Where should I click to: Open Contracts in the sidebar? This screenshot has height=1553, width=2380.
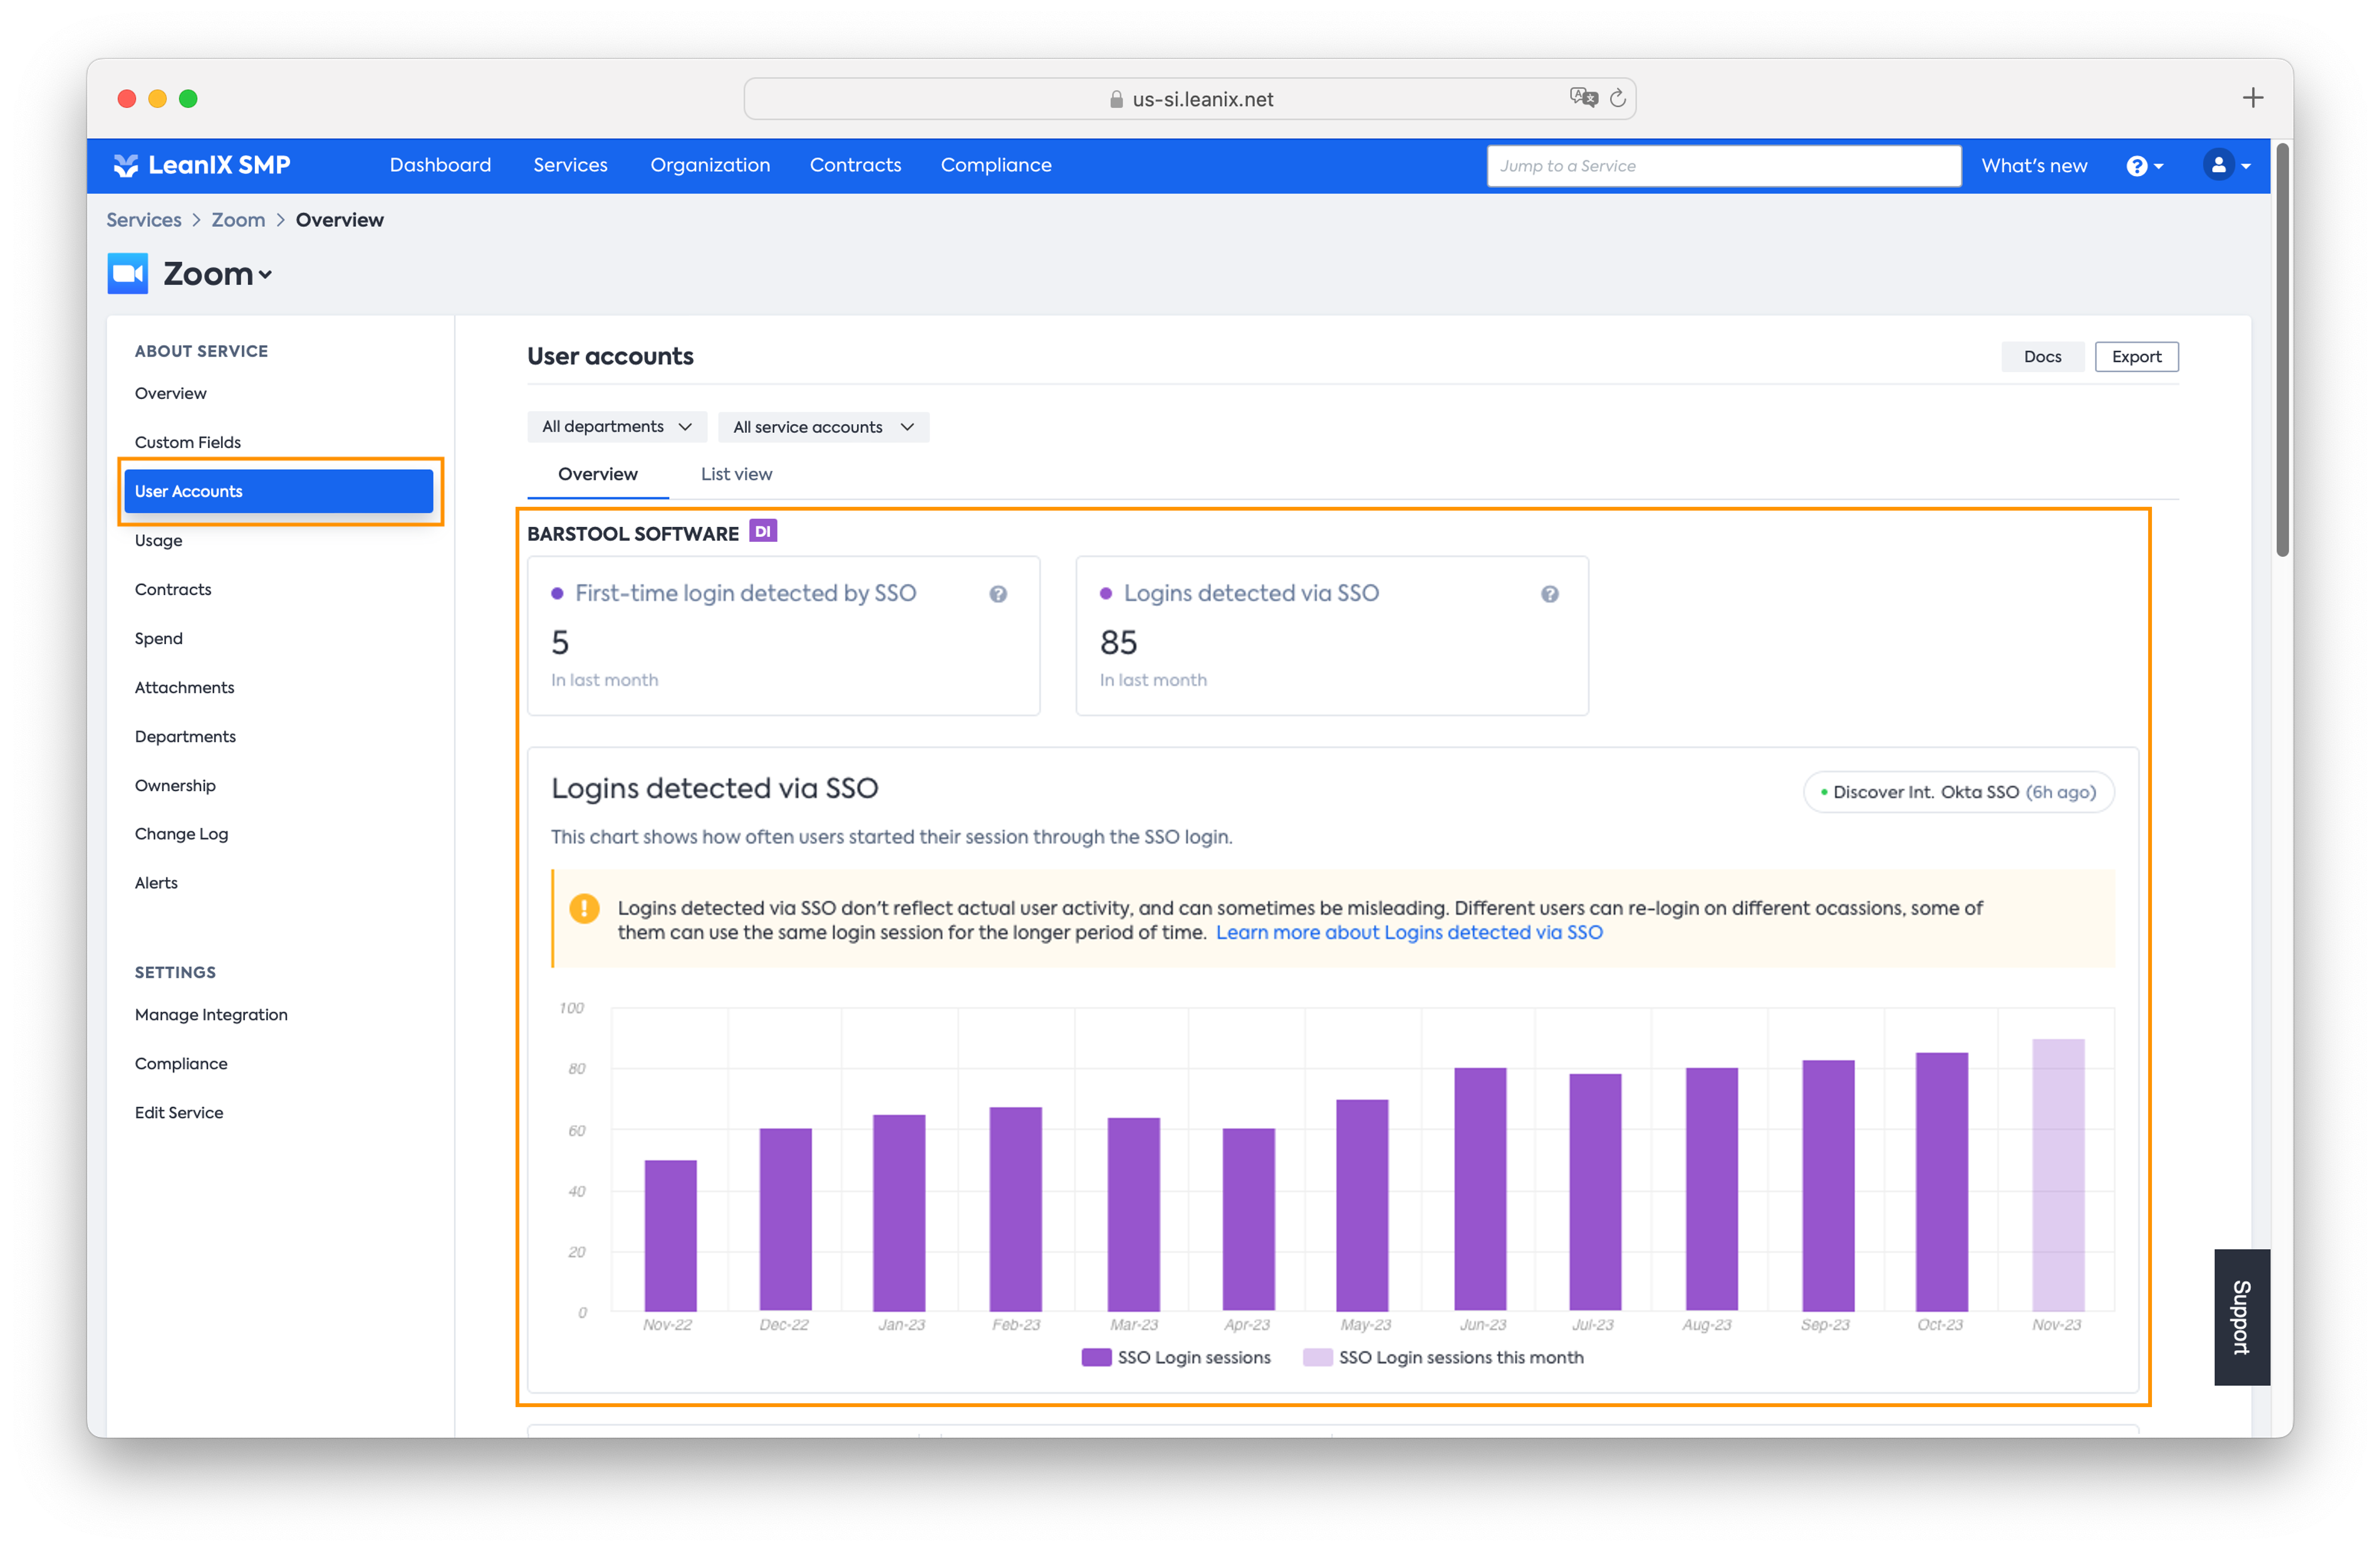pyautogui.click(x=173, y=589)
